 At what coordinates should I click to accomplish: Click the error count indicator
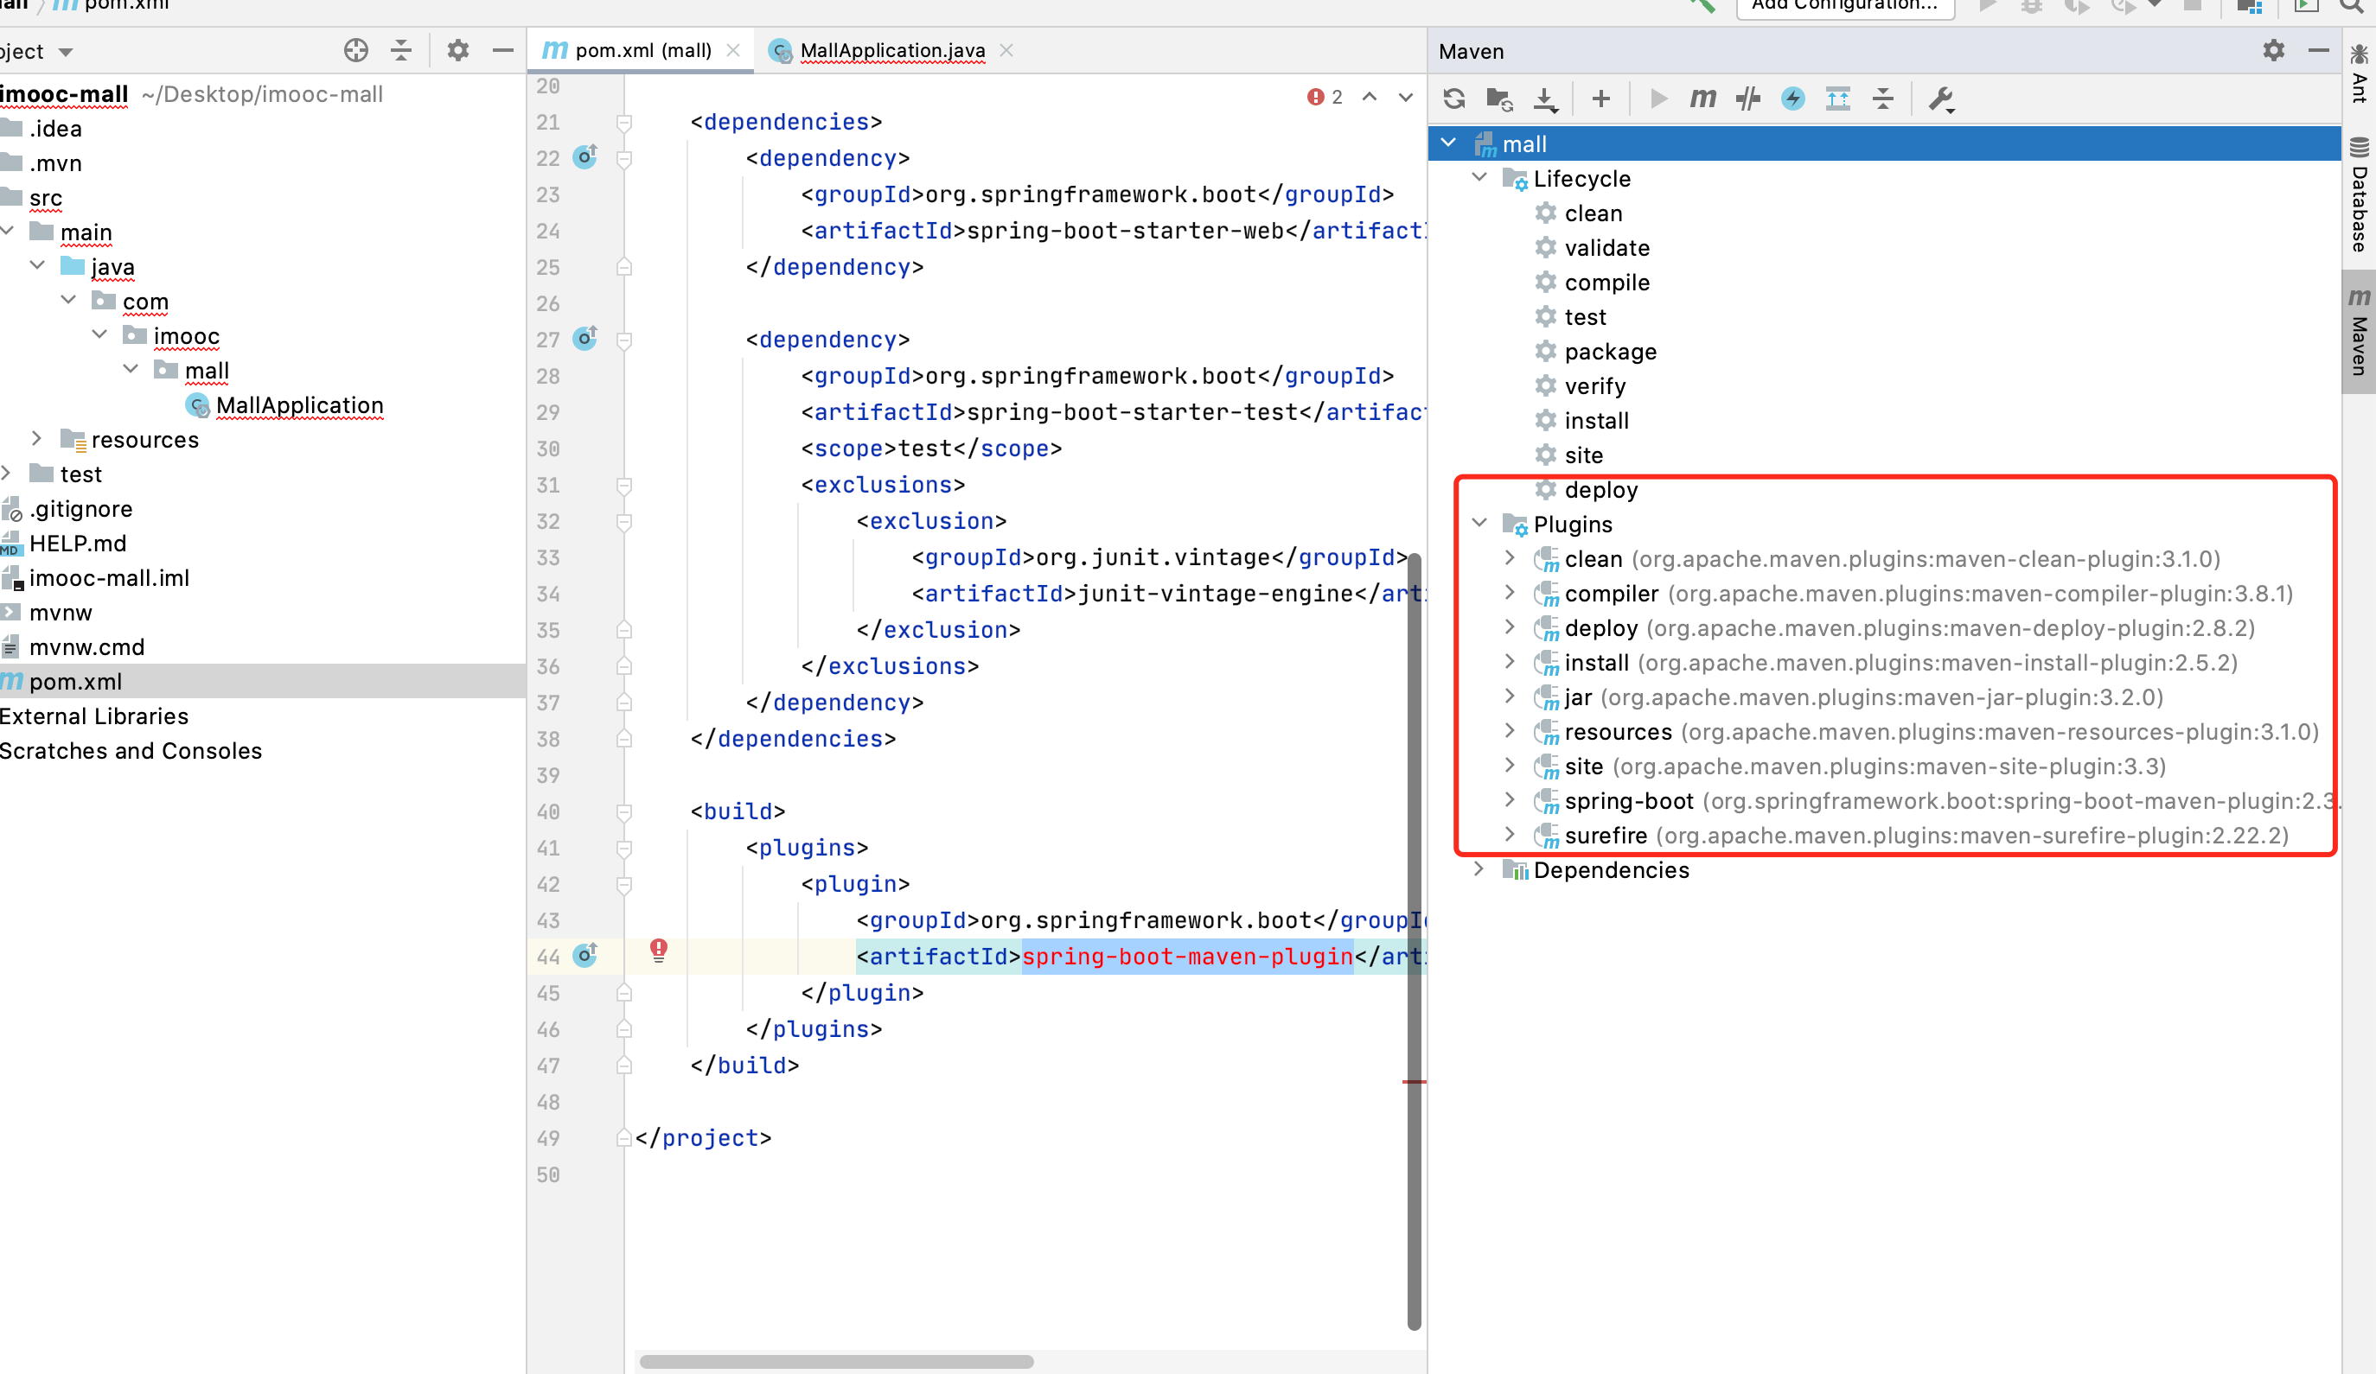1325,97
